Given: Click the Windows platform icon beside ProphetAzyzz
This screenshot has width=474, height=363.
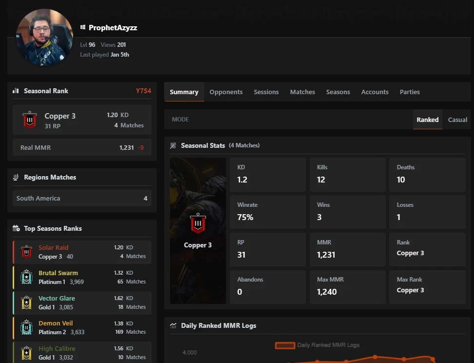Looking at the screenshot, I should coord(83,28).
